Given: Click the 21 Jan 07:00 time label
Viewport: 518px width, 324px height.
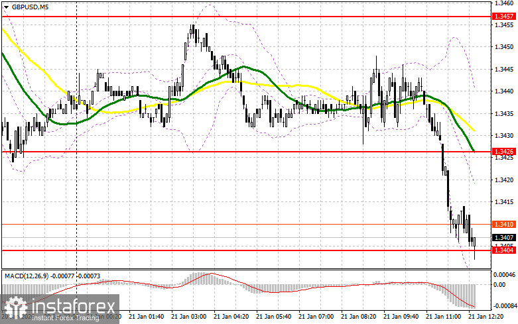Looking at the screenshot, I should click(x=316, y=317).
